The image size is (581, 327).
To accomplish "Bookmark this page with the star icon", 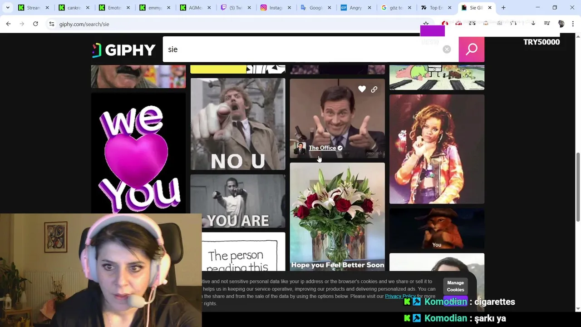I will tap(426, 24).
